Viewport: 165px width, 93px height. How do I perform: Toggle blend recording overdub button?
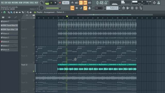[x=85, y=3]
